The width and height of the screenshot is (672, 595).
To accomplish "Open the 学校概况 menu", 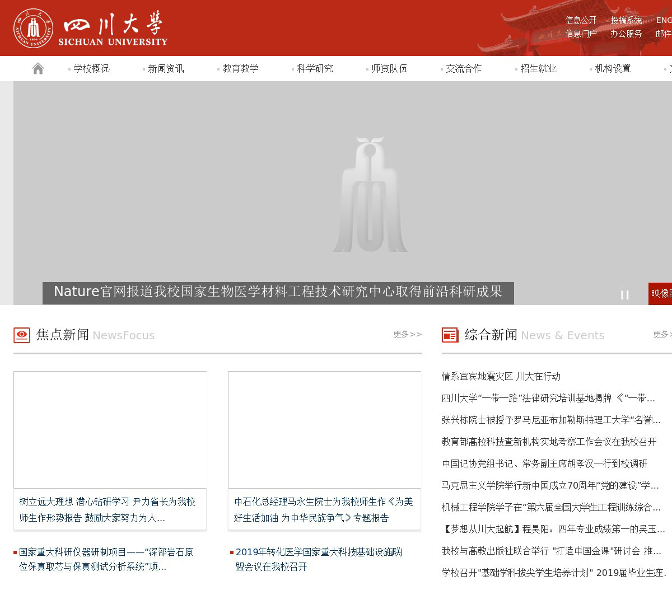I will point(91,68).
